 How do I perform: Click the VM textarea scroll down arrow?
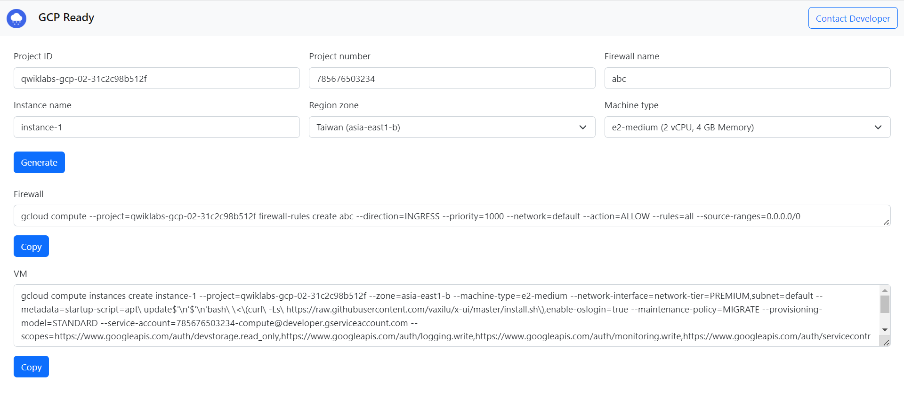click(x=885, y=329)
